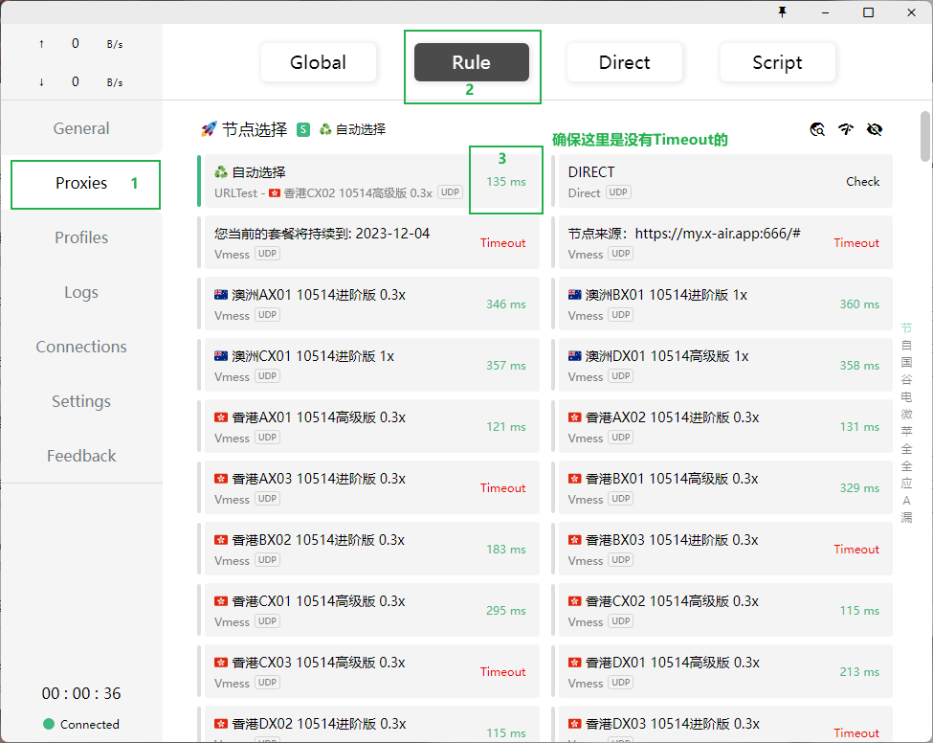Click the green Connected status dot

pyautogui.click(x=49, y=724)
